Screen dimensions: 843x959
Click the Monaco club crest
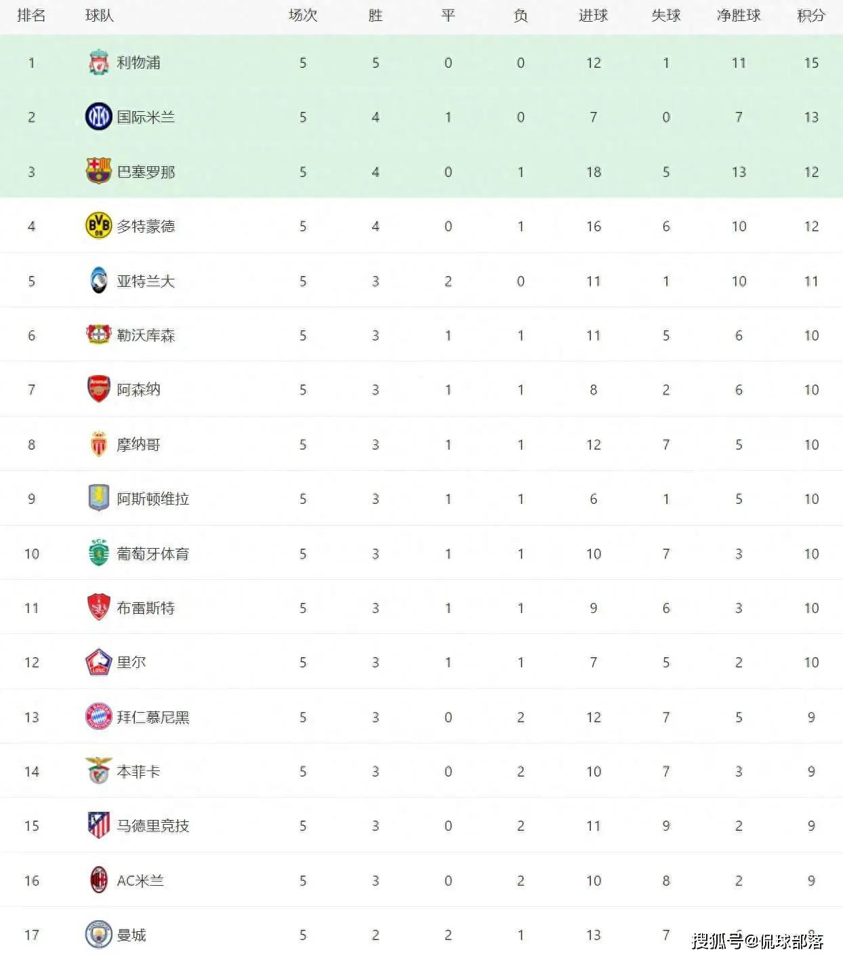pos(99,444)
